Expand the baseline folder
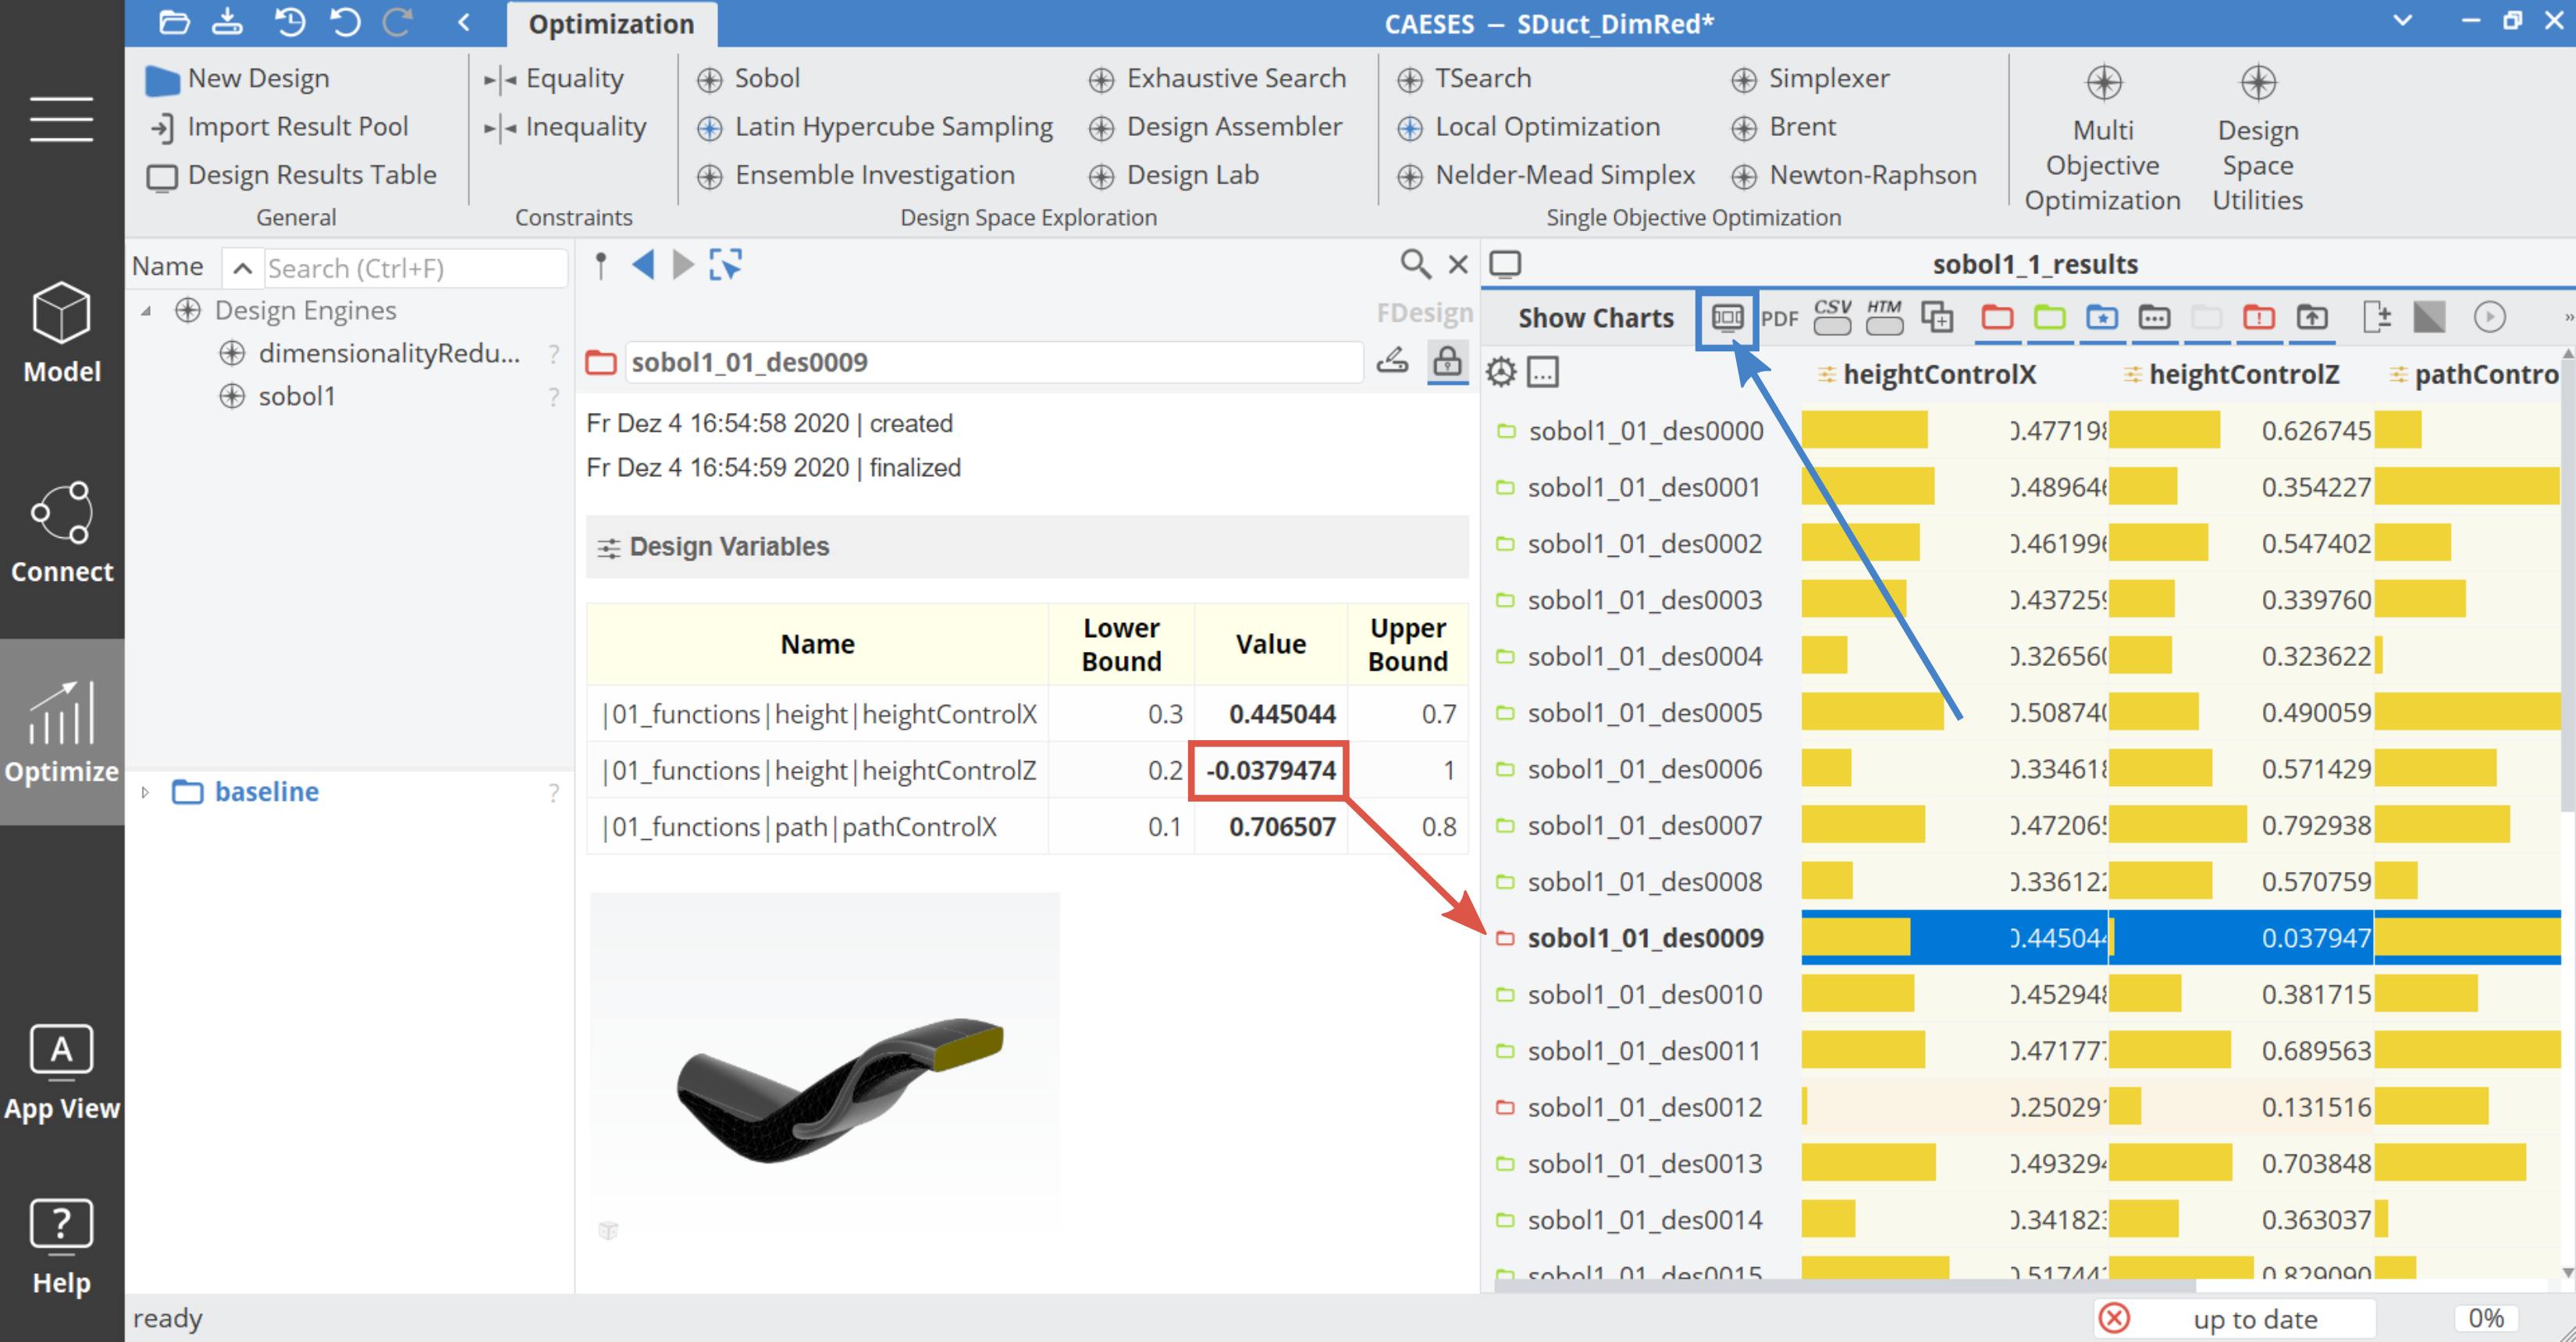This screenshot has width=2576, height=1342. (x=146, y=792)
